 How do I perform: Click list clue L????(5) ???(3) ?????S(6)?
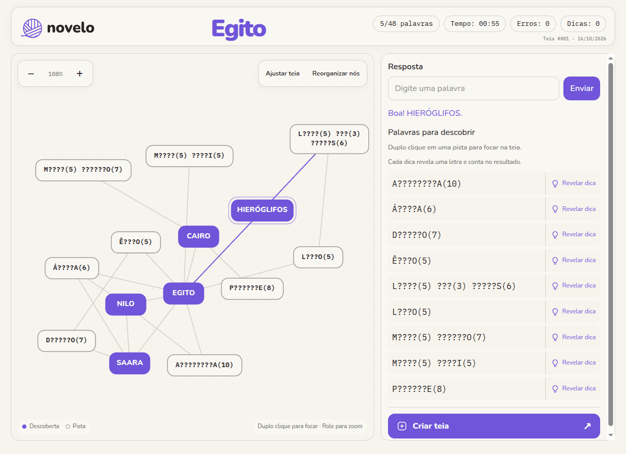[x=467, y=286]
